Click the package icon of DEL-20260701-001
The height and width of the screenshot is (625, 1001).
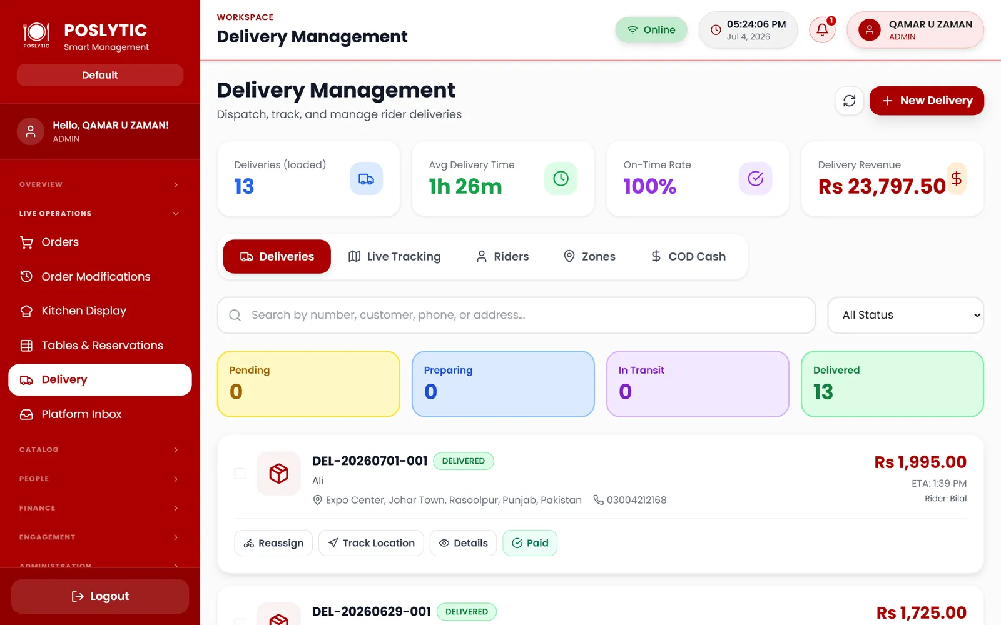[x=278, y=474]
